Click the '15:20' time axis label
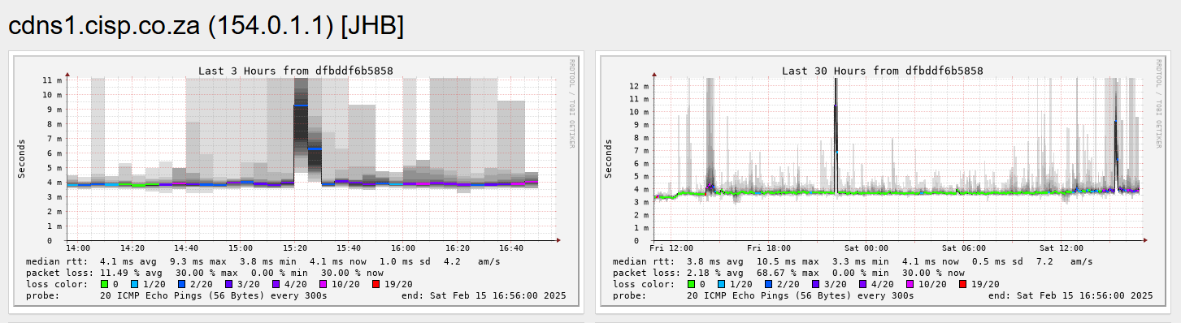The image size is (1181, 323). click(x=294, y=248)
